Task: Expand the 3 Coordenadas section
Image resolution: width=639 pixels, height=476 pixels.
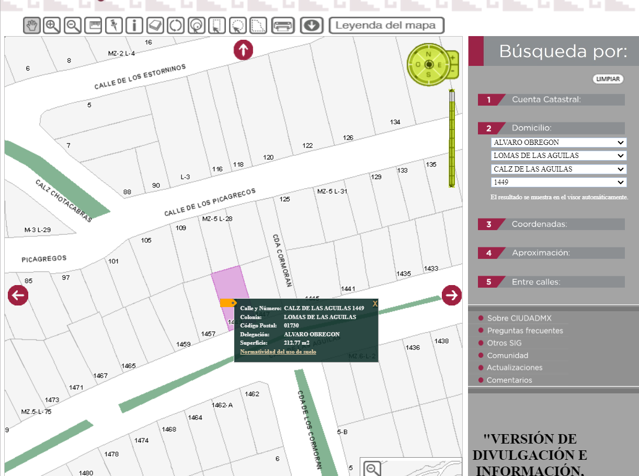Action: [551, 224]
